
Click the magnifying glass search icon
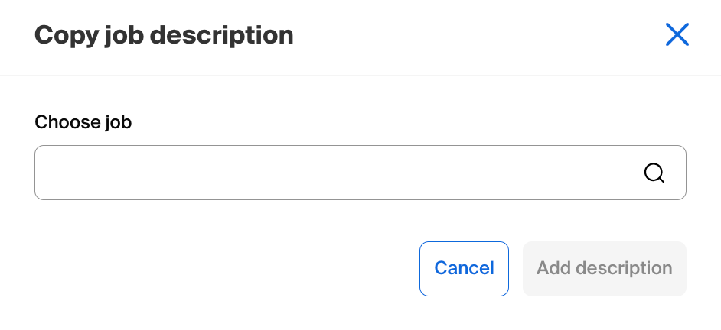click(x=654, y=173)
